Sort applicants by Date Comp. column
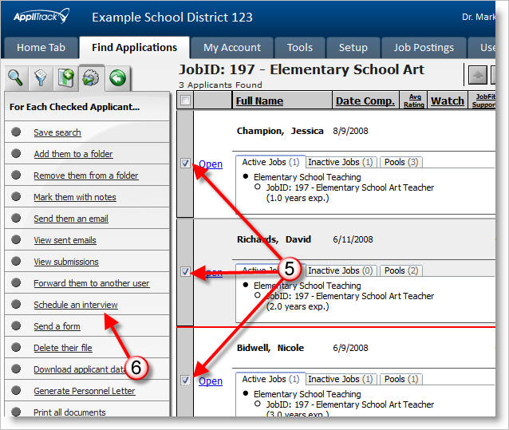Image resolution: width=509 pixels, height=430 pixels. [365, 101]
